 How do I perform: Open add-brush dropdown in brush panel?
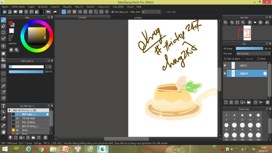click(x=24, y=138)
